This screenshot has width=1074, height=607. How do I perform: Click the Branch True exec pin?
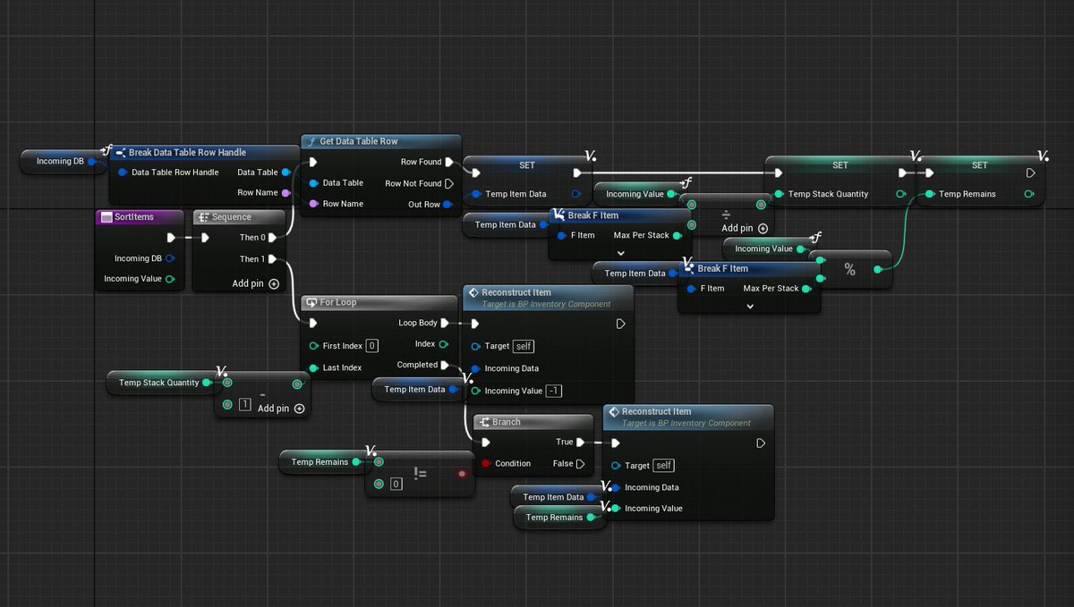[x=581, y=442]
